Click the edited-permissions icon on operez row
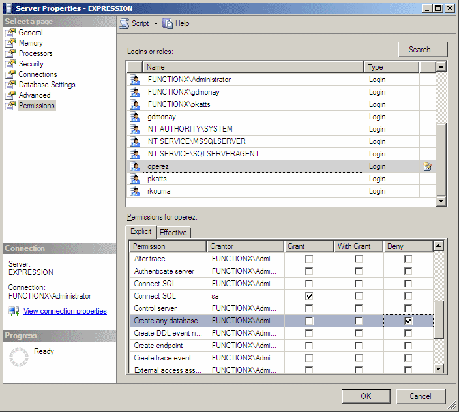459x412 pixels. tap(428, 166)
